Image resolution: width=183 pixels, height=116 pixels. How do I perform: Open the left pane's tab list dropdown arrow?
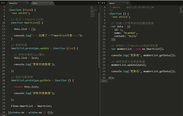(x=99, y=3)
